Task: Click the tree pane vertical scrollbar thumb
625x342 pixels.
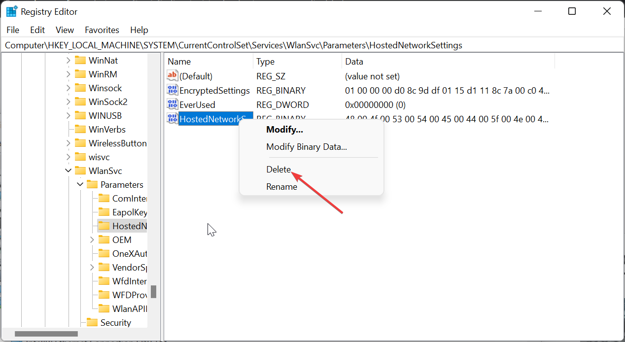Action: 154,292
